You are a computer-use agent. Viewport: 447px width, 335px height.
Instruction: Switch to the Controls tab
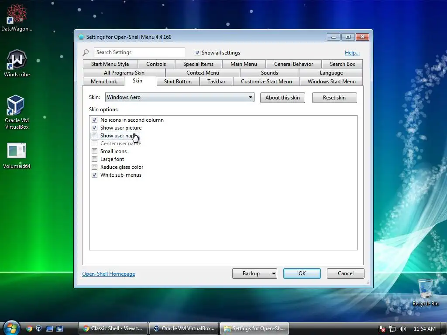click(156, 64)
